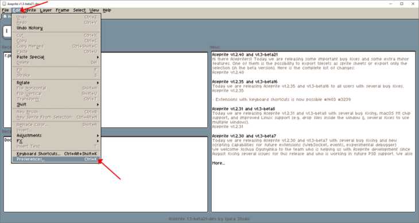Open the Frame menu
Image resolution: width=419 pixels, height=223 pixels.
pos(62,10)
